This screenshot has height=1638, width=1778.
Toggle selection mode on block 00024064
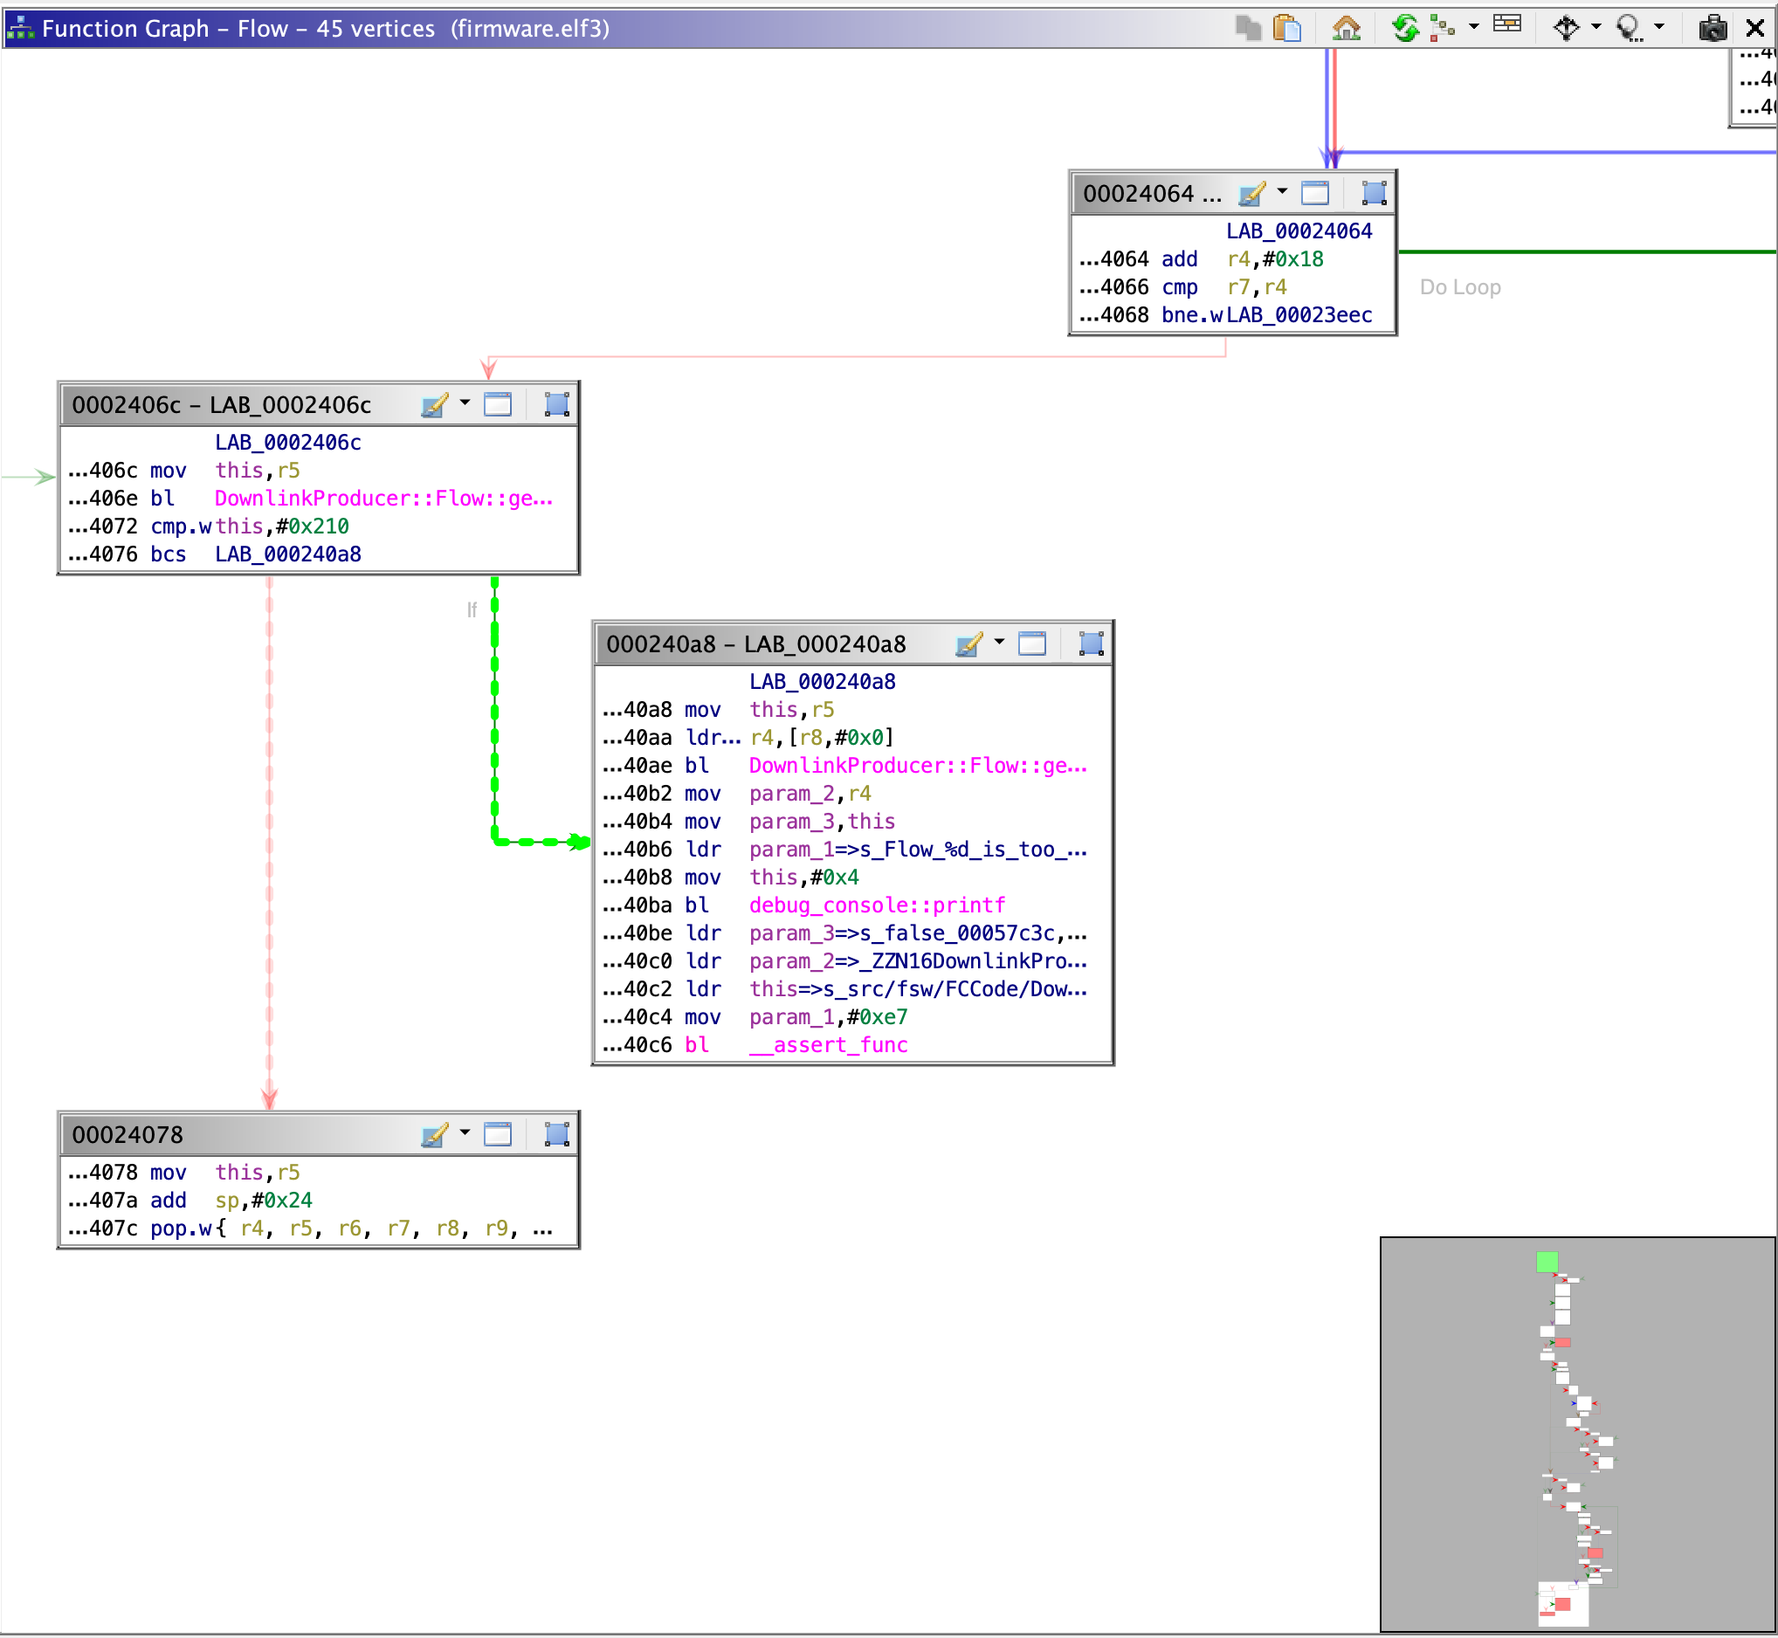tap(1371, 191)
